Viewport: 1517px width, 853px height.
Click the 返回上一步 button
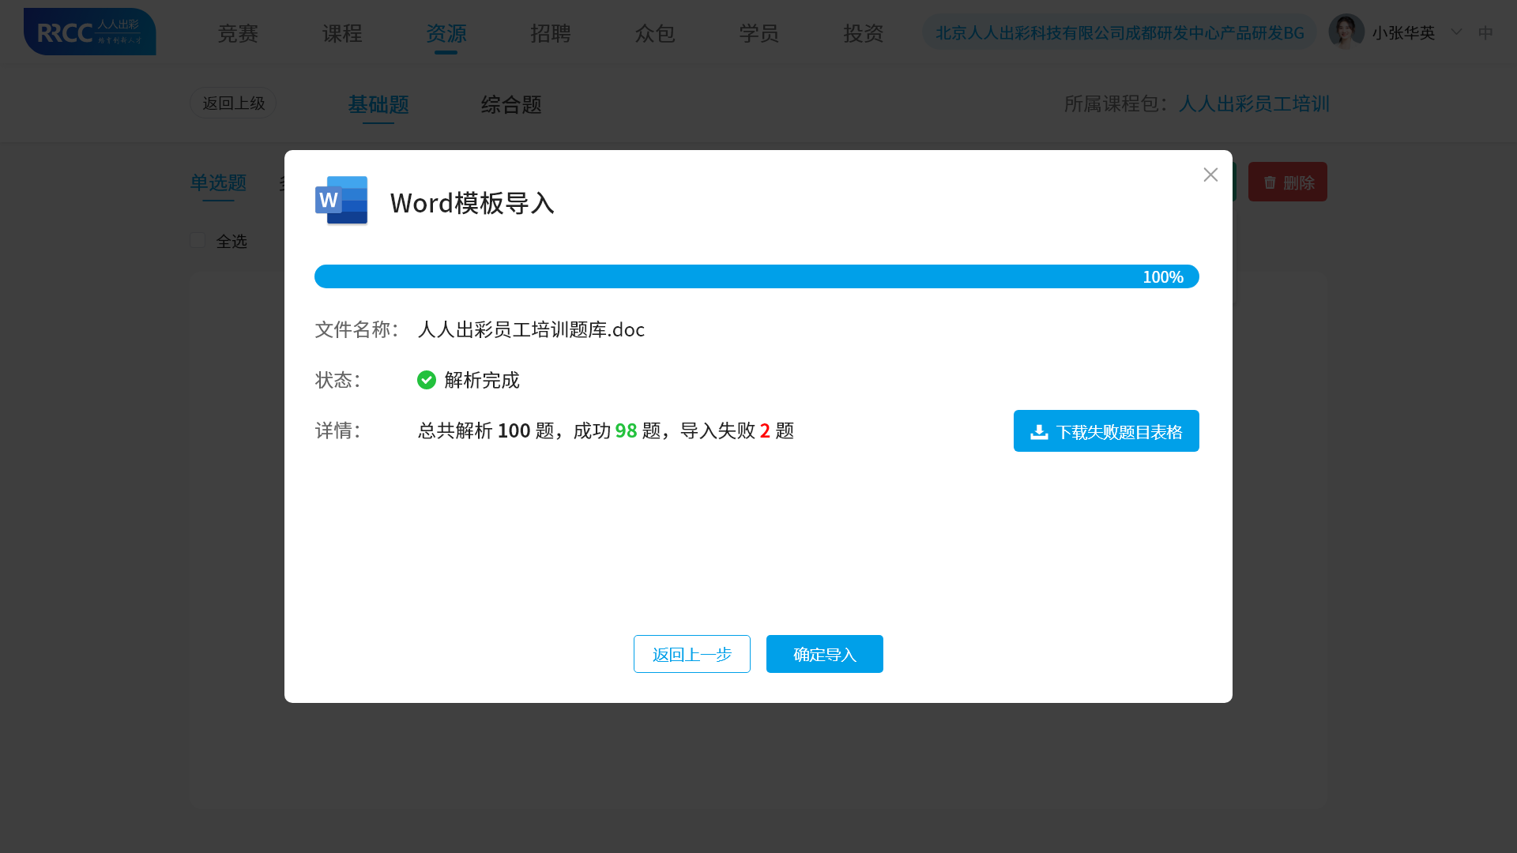(692, 654)
